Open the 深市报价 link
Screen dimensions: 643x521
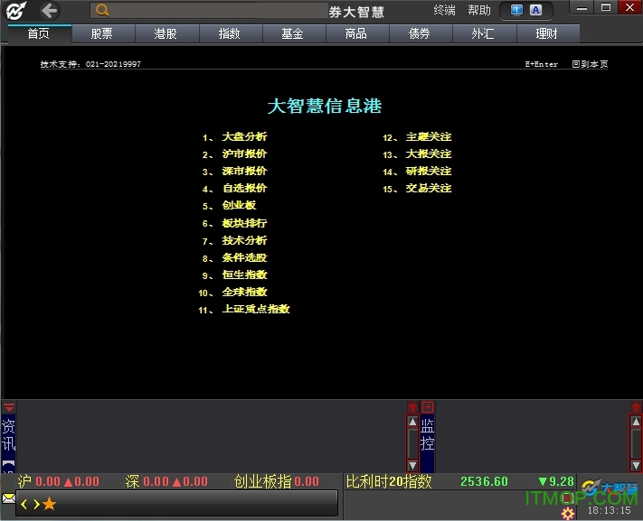pos(244,172)
